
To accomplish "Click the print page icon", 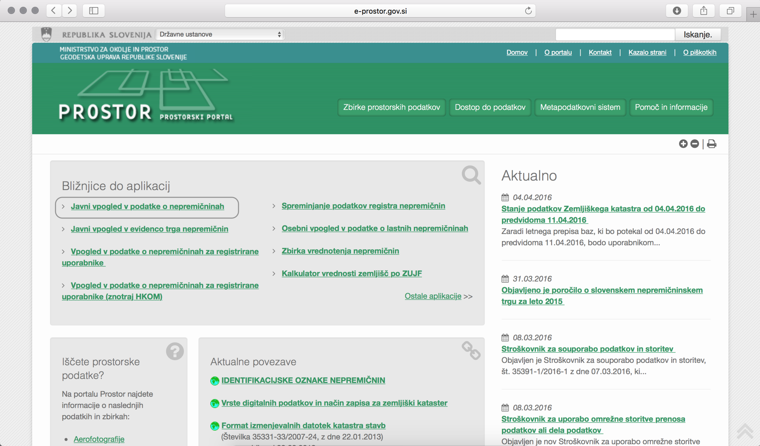I will click(x=711, y=144).
